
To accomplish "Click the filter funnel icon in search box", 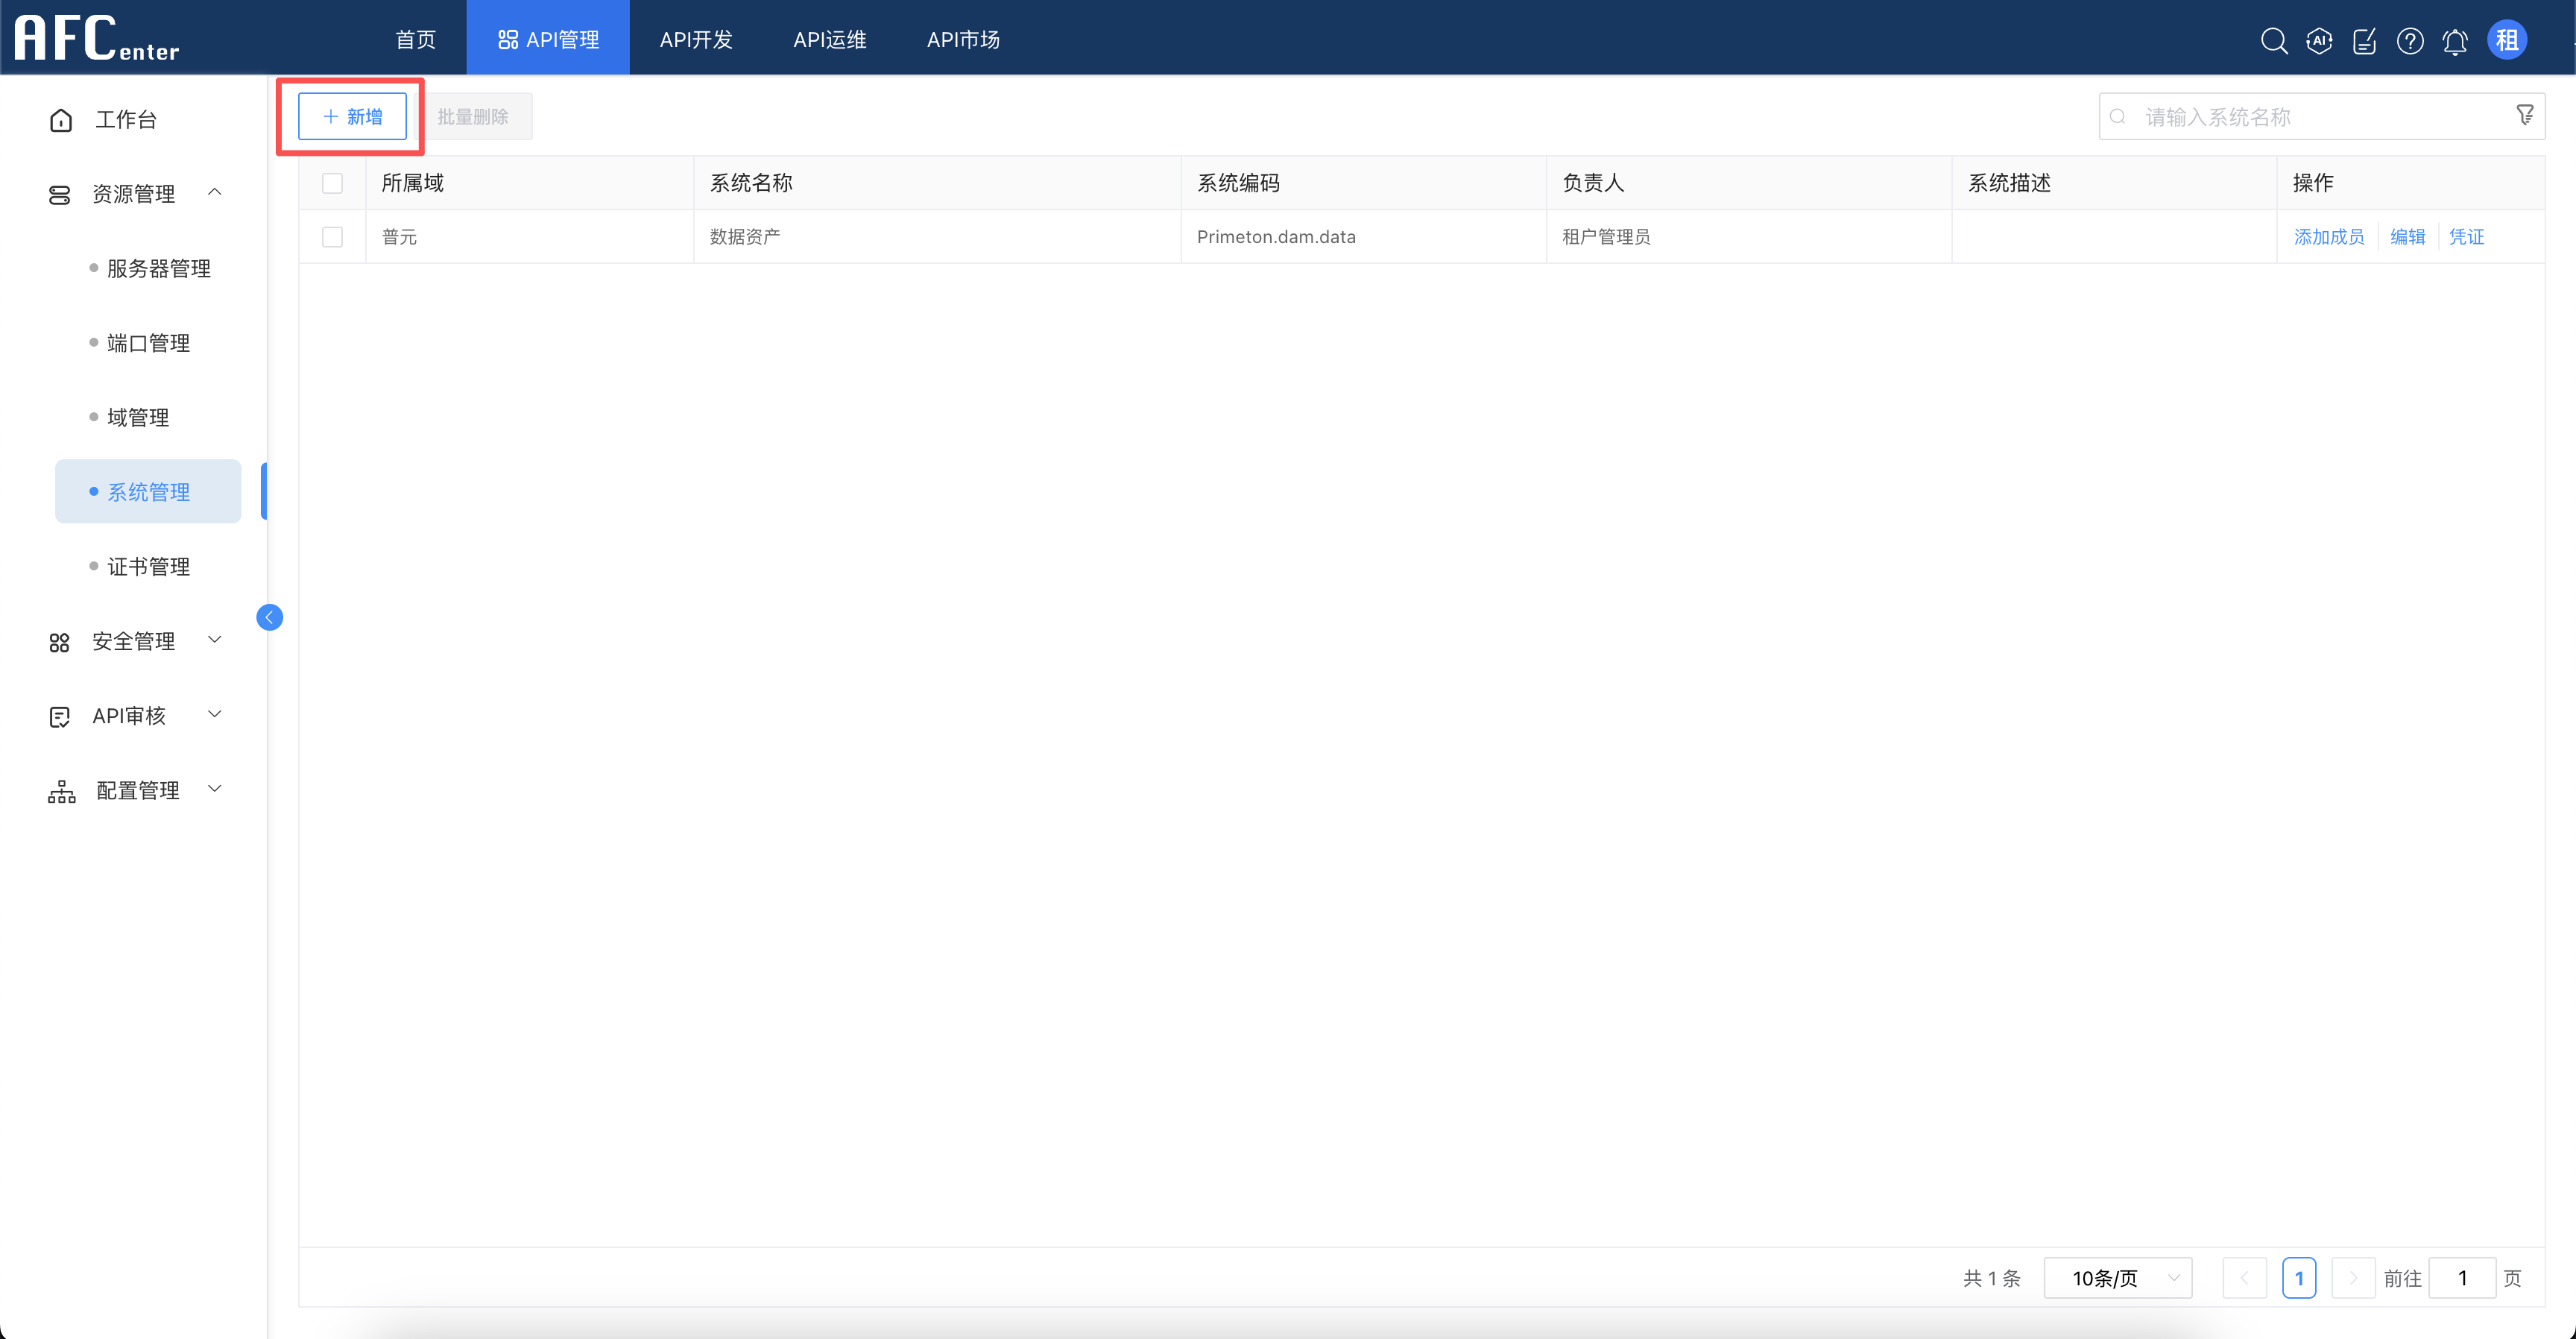I will click(x=2525, y=115).
